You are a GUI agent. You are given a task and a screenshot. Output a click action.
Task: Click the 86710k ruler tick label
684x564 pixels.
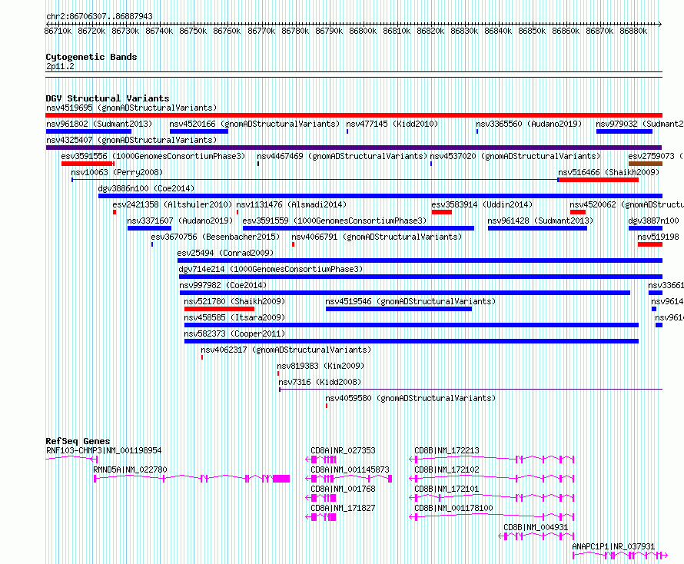pos(58,31)
